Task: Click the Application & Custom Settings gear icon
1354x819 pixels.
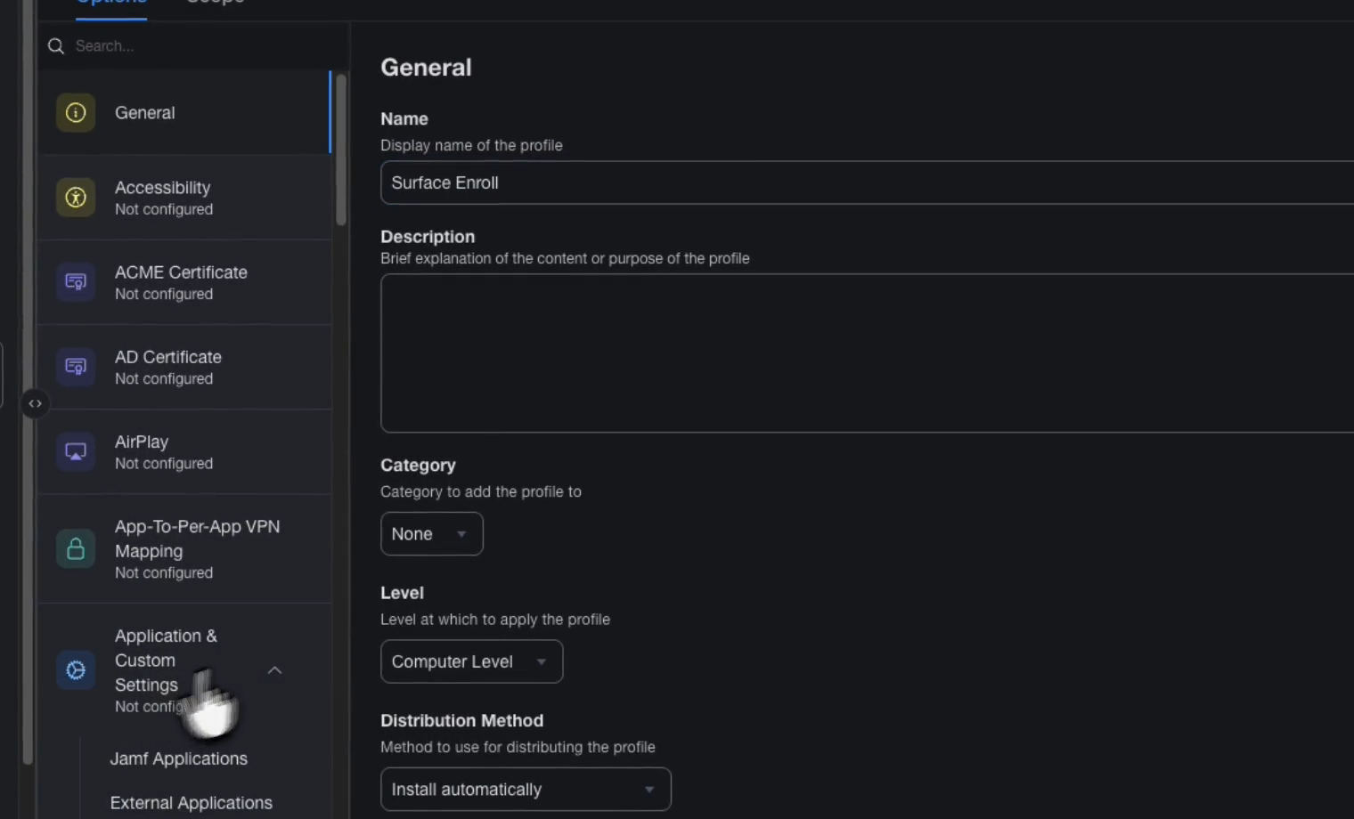Action: pyautogui.click(x=76, y=670)
